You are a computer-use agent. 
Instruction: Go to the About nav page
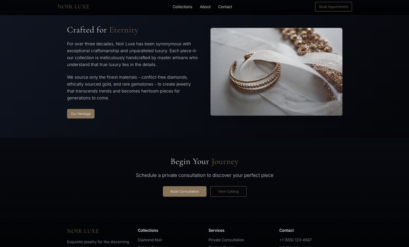pos(205,7)
